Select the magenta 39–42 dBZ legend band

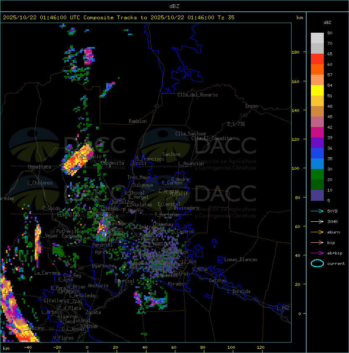[x=317, y=132]
